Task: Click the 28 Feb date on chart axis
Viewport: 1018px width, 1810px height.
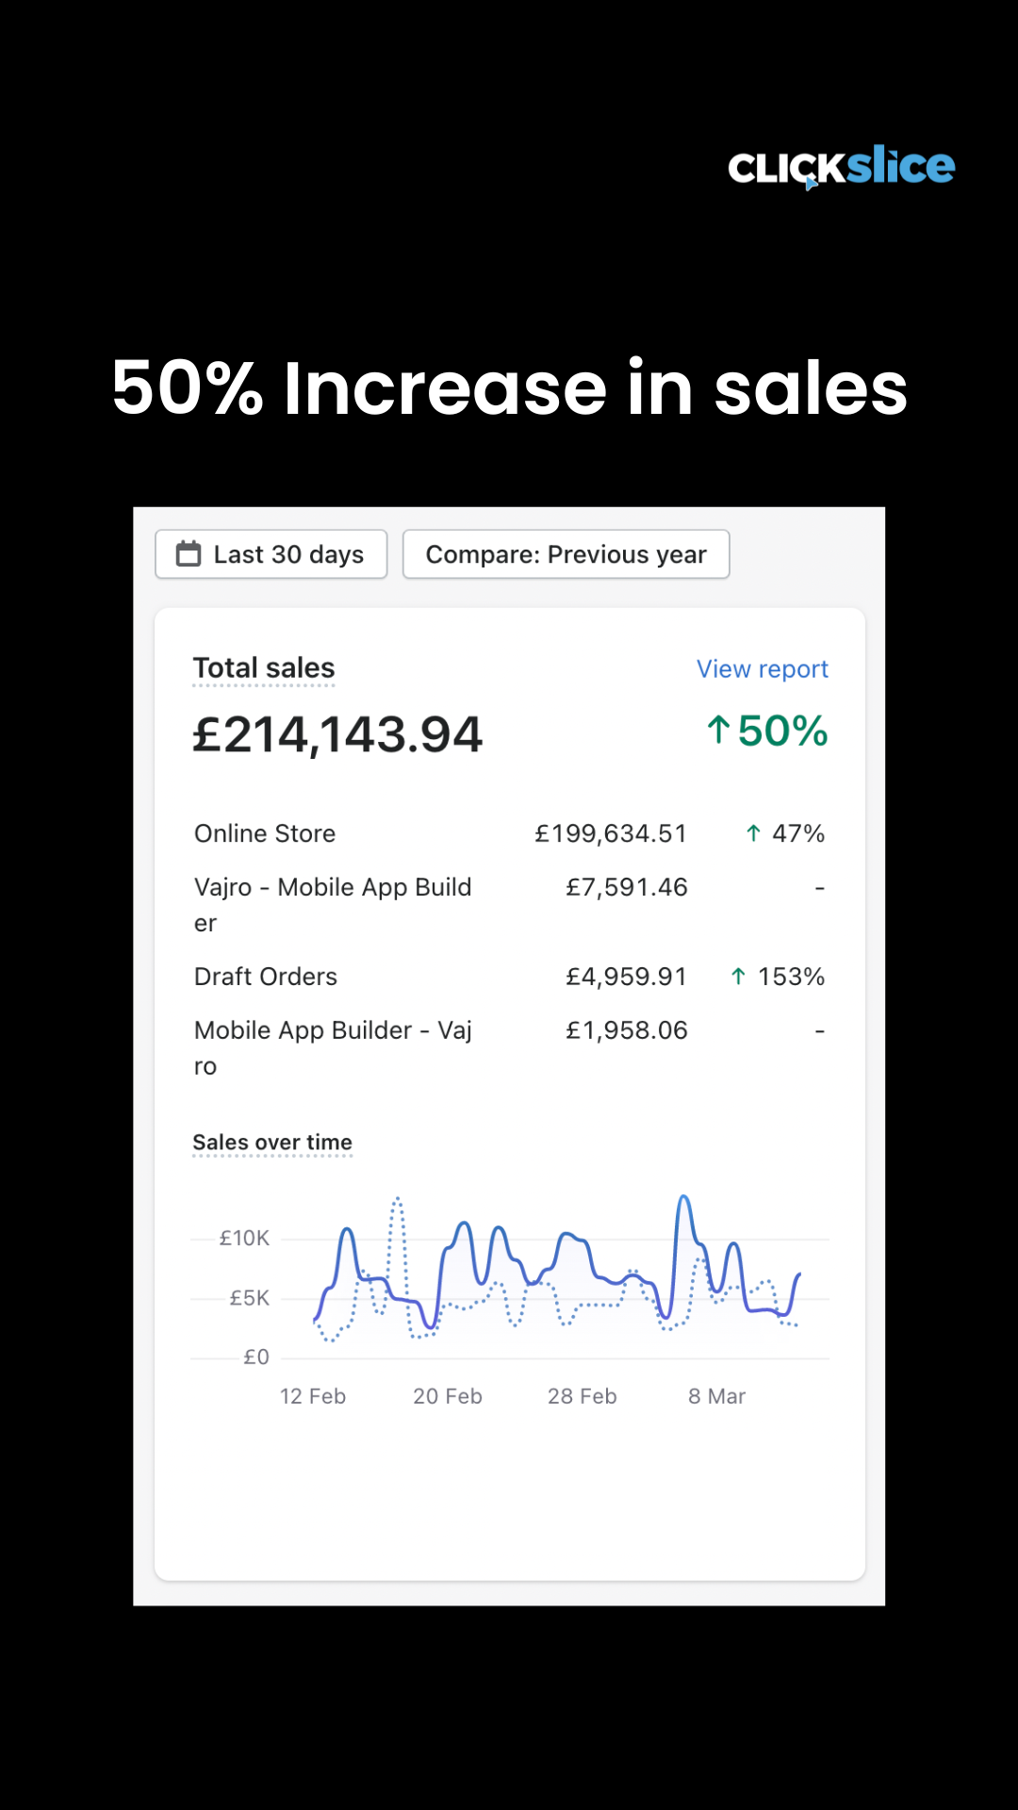Action: 583,1396
